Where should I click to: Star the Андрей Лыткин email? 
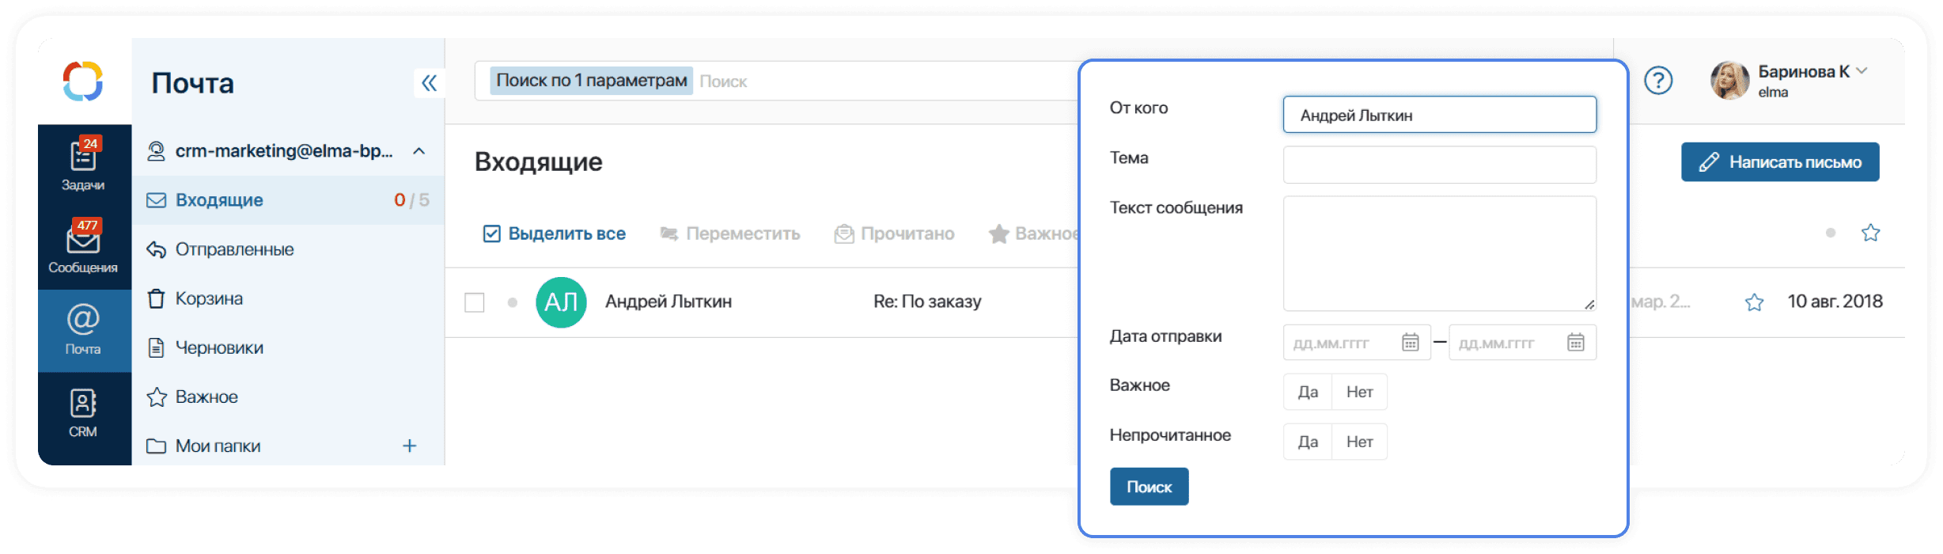(x=1754, y=302)
